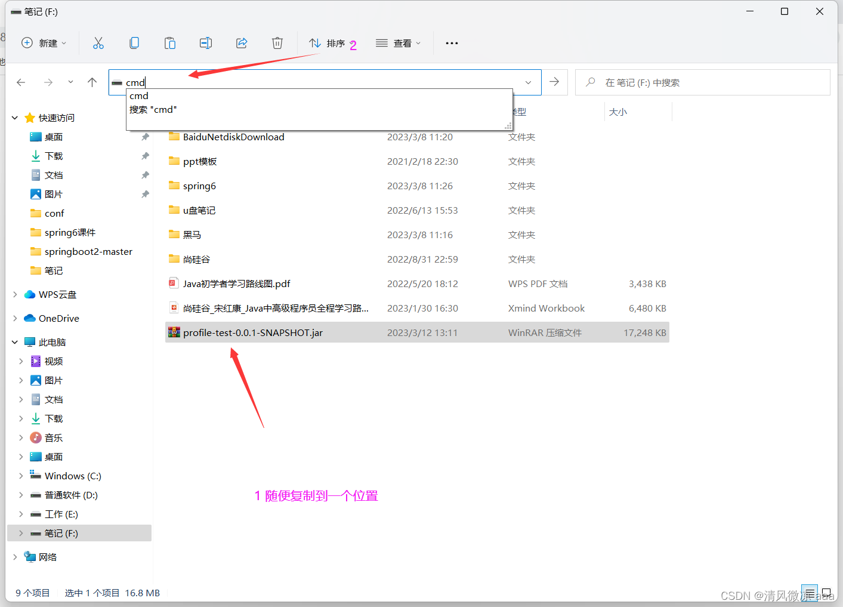Screen dimensions: 843x607
Task: Expand the address bar history dropdown
Action: tap(528, 82)
